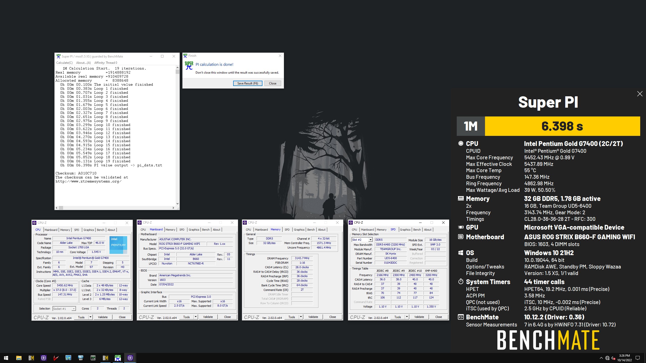Click Validate in the CPU-tab CPU-Z window

pyautogui.click(x=103, y=317)
